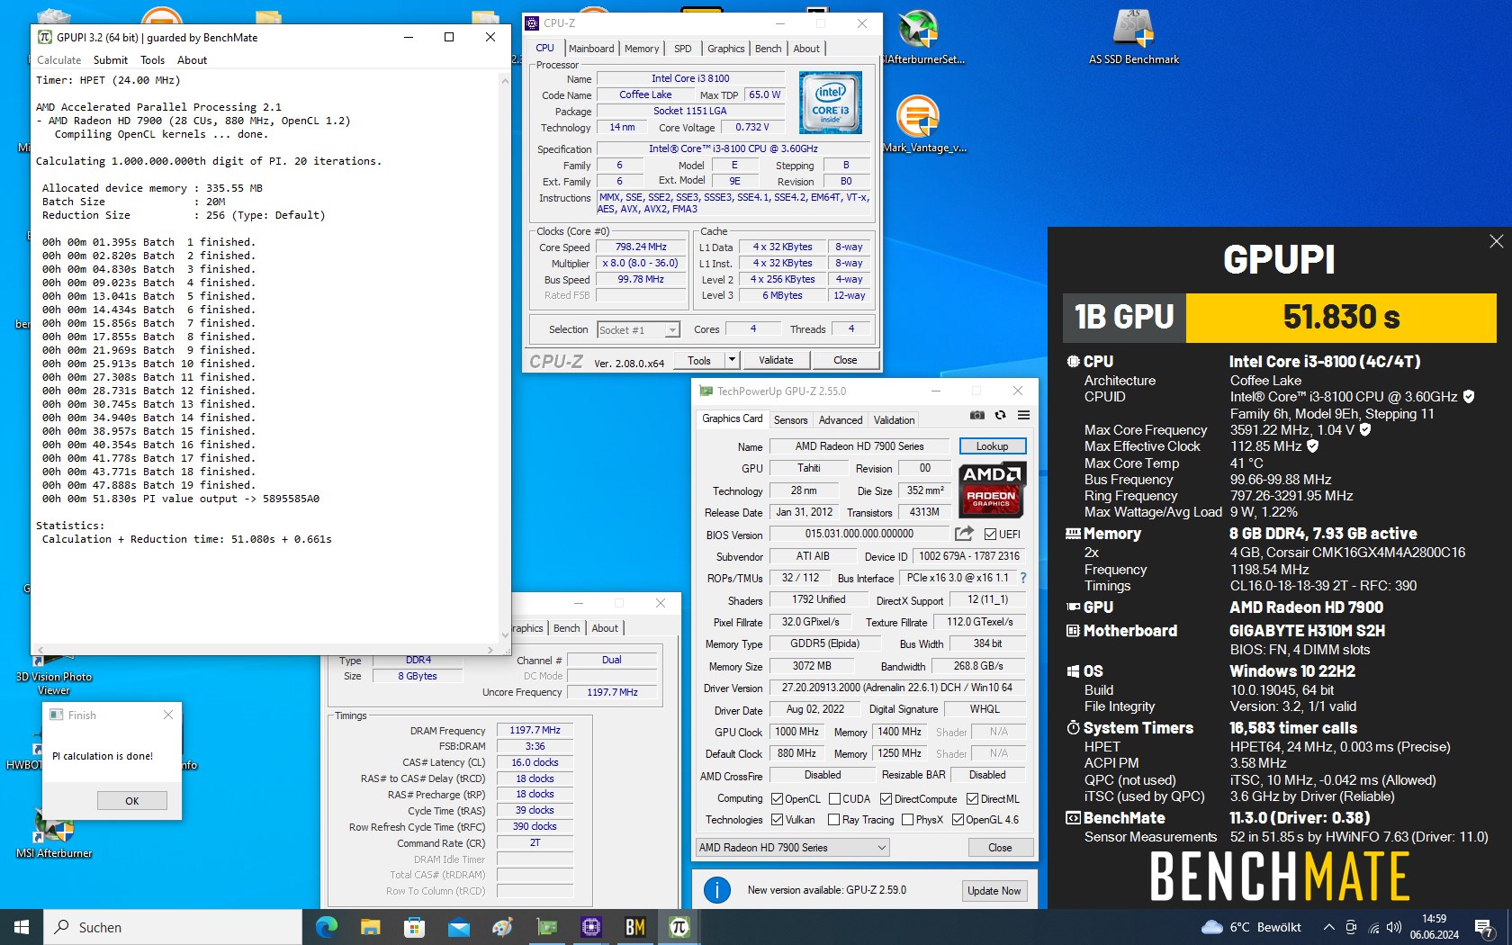Open the notification center icon
The image size is (1512, 945).
tap(1484, 927)
